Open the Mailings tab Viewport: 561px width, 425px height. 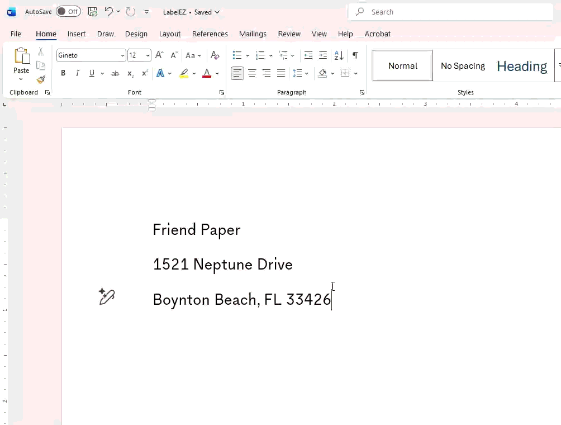coord(253,34)
